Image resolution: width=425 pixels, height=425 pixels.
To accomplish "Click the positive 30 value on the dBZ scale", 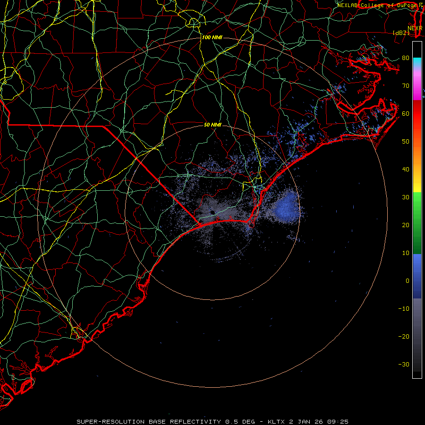I will pos(406,197).
